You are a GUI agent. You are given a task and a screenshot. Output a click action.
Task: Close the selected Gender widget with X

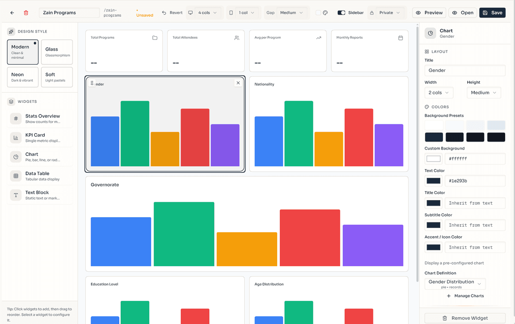click(238, 83)
